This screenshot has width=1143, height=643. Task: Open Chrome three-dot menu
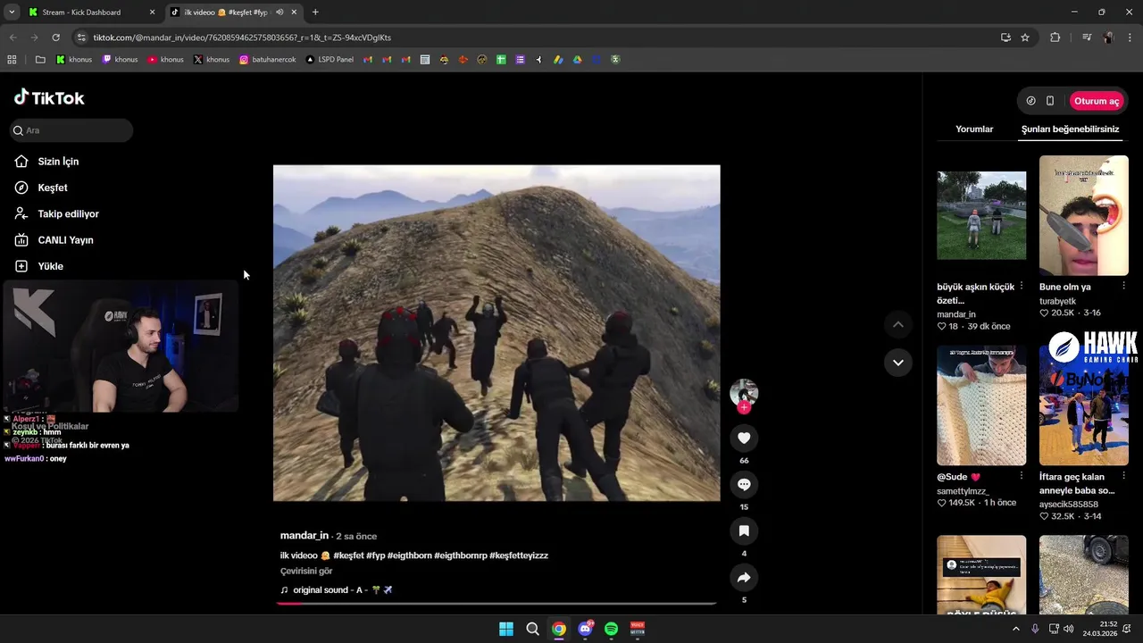1130,38
